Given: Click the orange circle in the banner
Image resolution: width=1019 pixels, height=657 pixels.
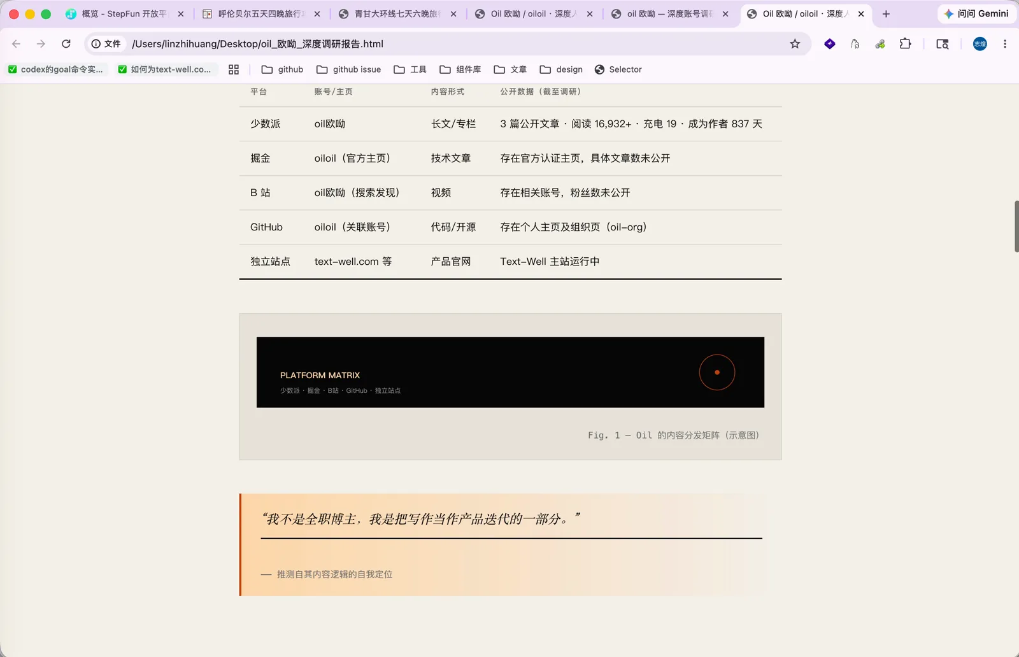Looking at the screenshot, I should (717, 372).
